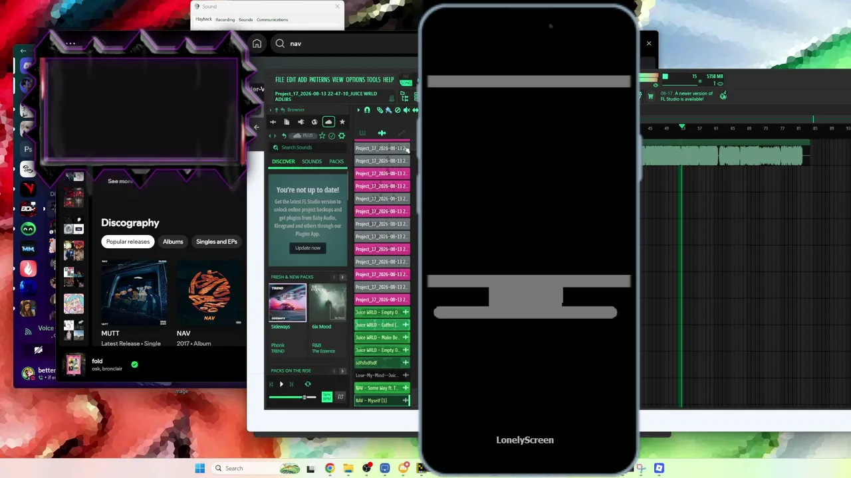The image size is (851, 478).
Task: Open the Sideways pack thumbnail
Action: pos(288,303)
